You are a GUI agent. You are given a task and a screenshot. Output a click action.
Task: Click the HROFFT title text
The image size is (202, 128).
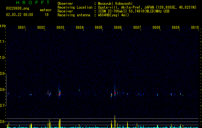click(33, 3)
